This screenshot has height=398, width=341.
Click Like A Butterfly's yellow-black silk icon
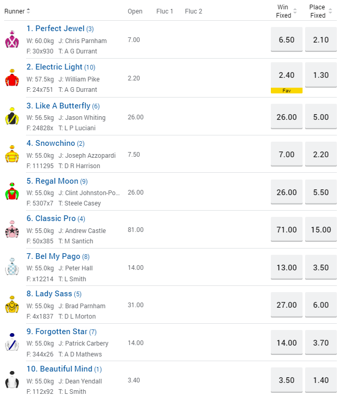point(11,117)
